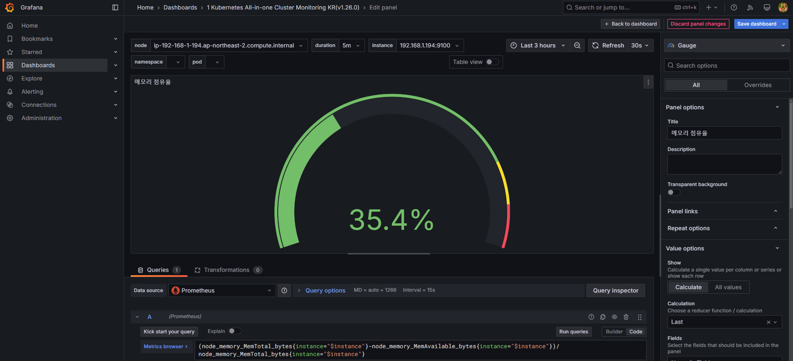Switch to the Queries tab
This screenshot has height=361, width=793.
[159, 270]
